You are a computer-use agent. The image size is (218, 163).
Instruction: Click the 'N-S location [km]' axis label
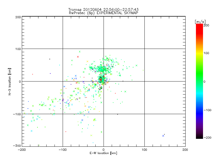pyautogui.click(x=10, y=81)
